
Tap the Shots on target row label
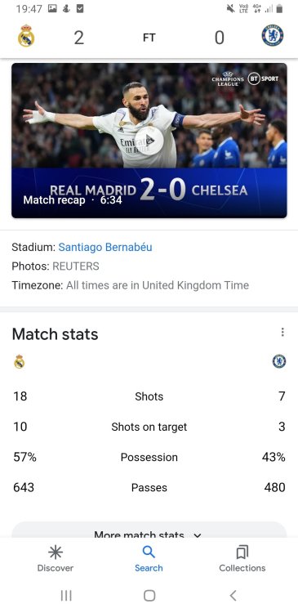pyautogui.click(x=149, y=427)
